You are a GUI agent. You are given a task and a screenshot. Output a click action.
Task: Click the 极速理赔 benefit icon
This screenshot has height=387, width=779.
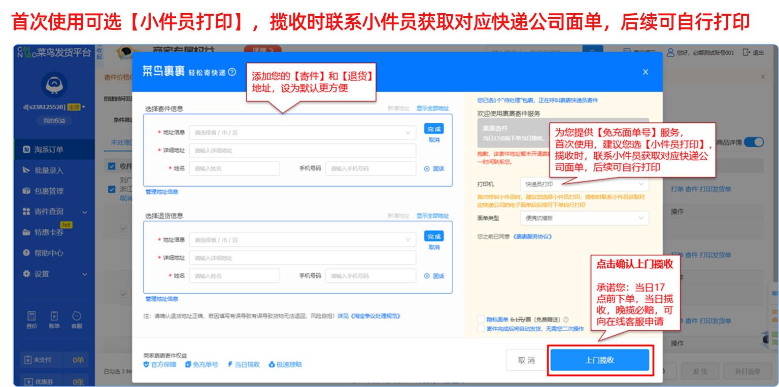point(272,364)
